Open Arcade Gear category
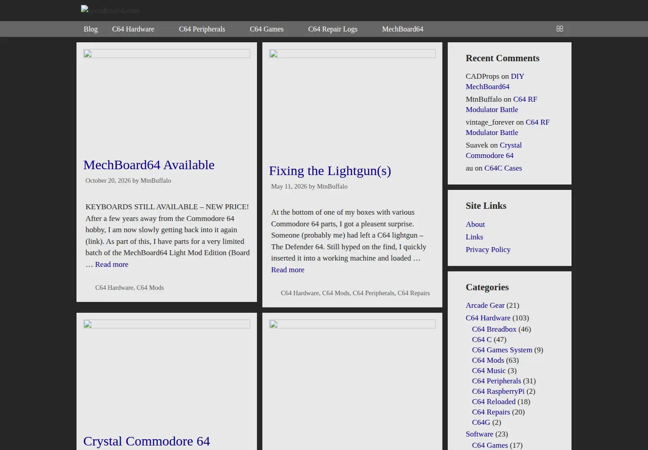Image resolution: width=648 pixels, height=450 pixels. point(485,305)
